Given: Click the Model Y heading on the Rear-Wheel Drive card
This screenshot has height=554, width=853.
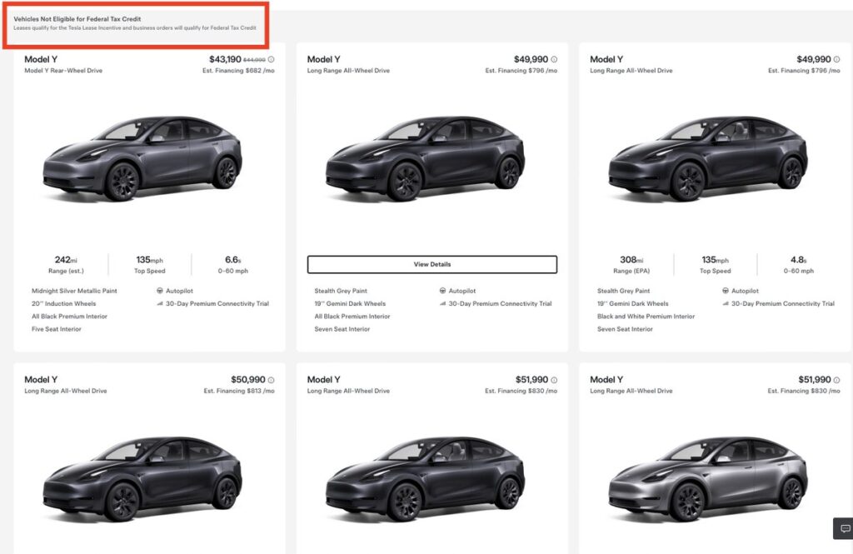Looking at the screenshot, I should [40, 59].
